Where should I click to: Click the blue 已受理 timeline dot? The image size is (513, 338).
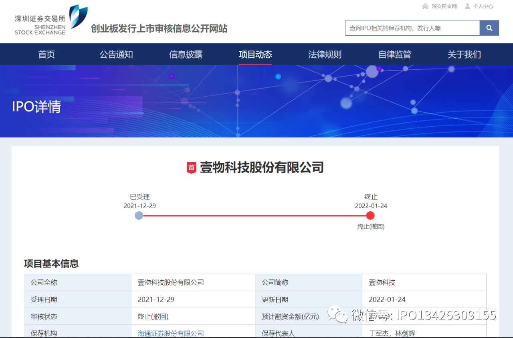[139, 216]
